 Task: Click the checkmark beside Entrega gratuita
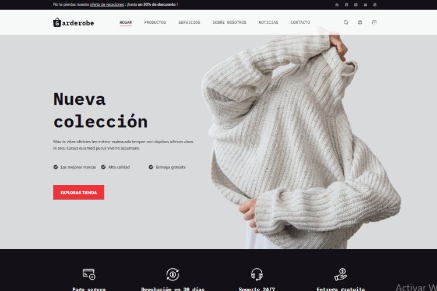click(151, 167)
